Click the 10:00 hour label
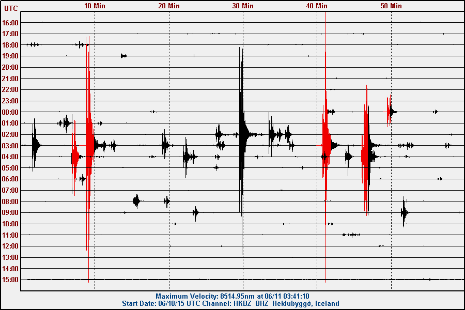 click(x=10, y=224)
